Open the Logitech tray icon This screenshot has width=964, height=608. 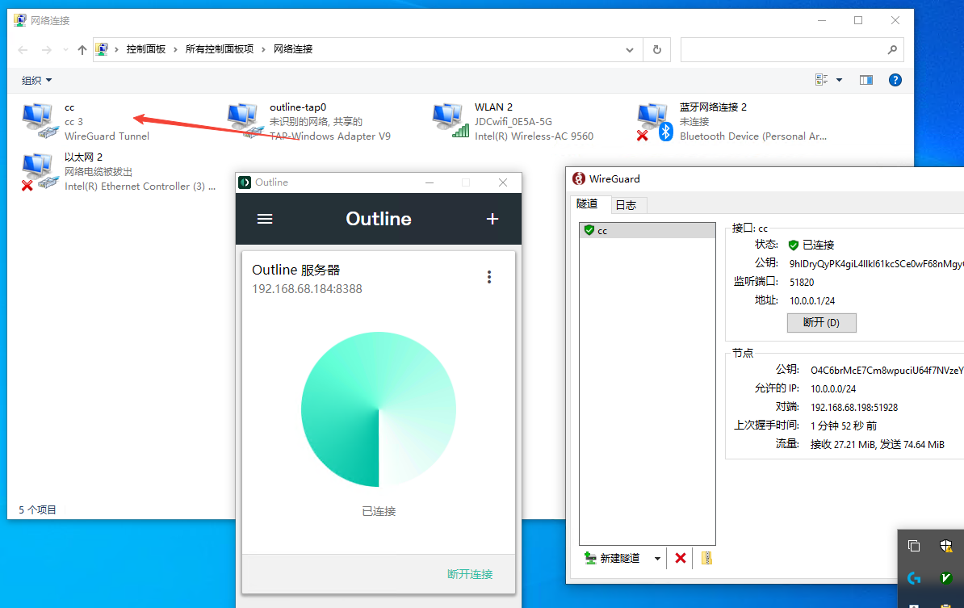914,578
